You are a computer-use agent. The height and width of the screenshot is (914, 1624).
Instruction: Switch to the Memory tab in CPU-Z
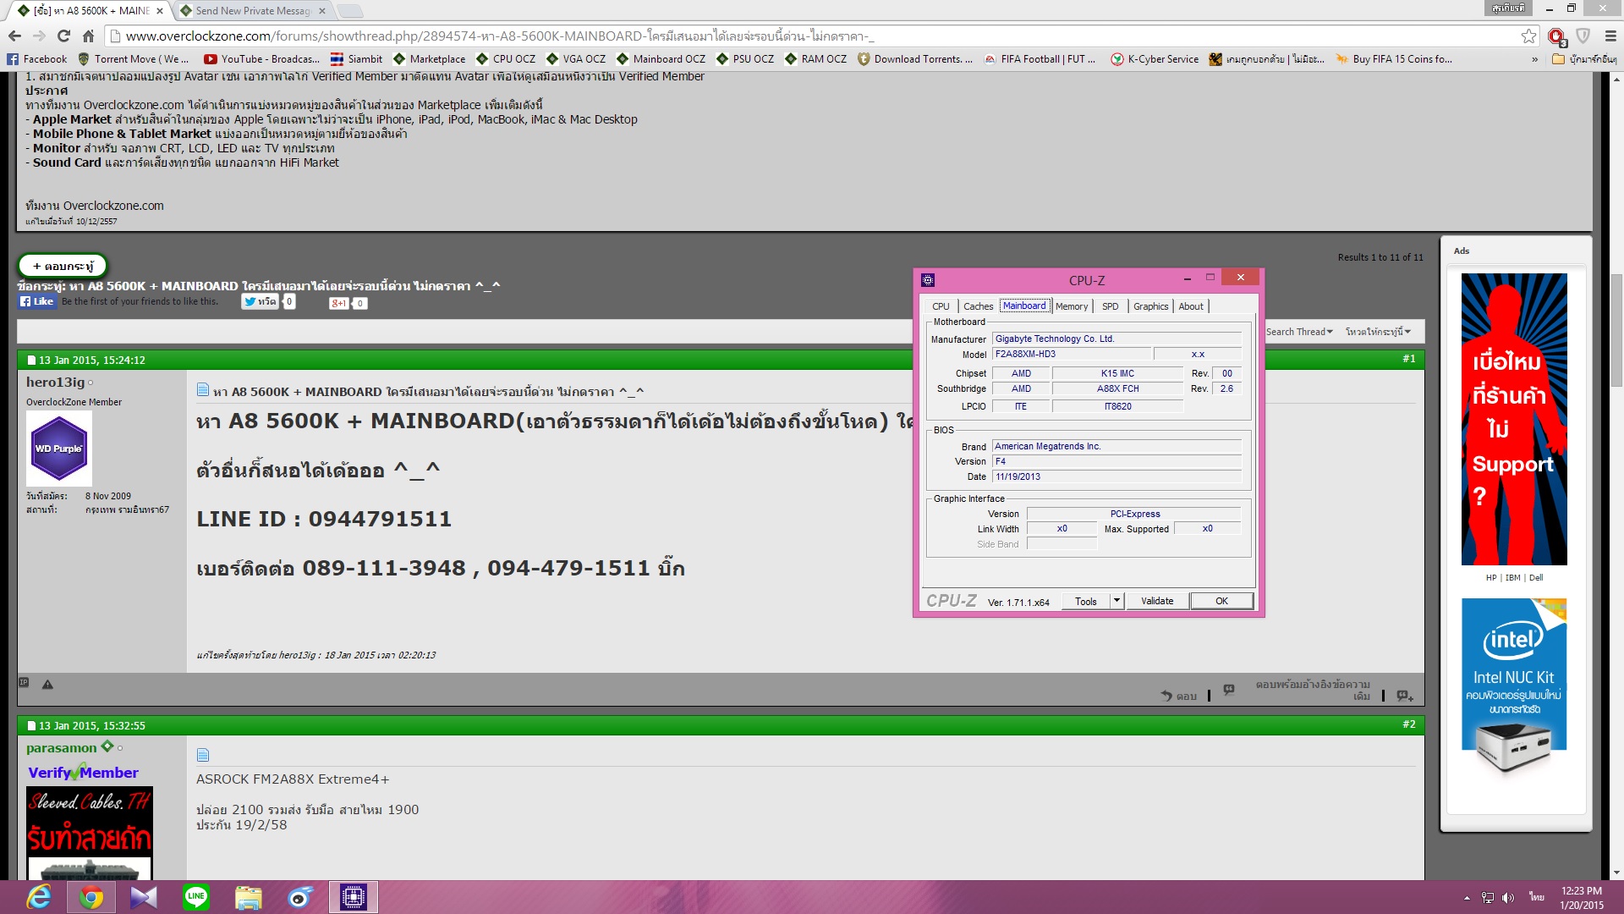click(1071, 306)
